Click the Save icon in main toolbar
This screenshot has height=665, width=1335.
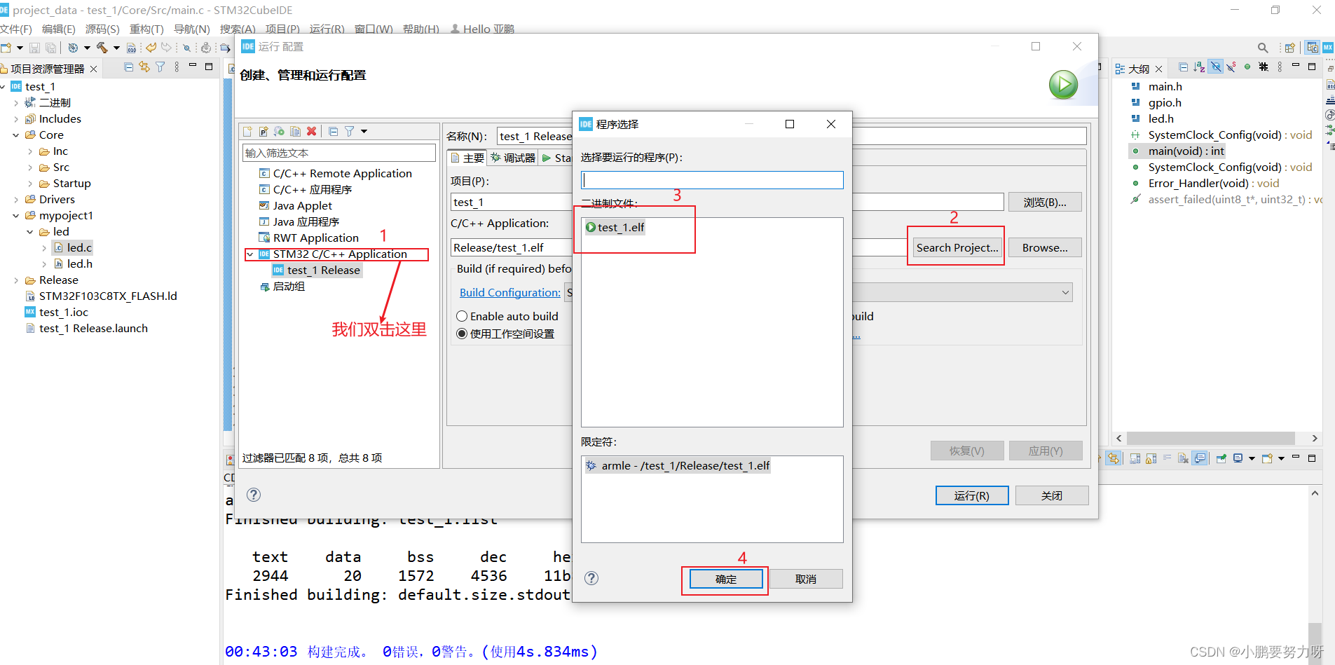point(34,48)
